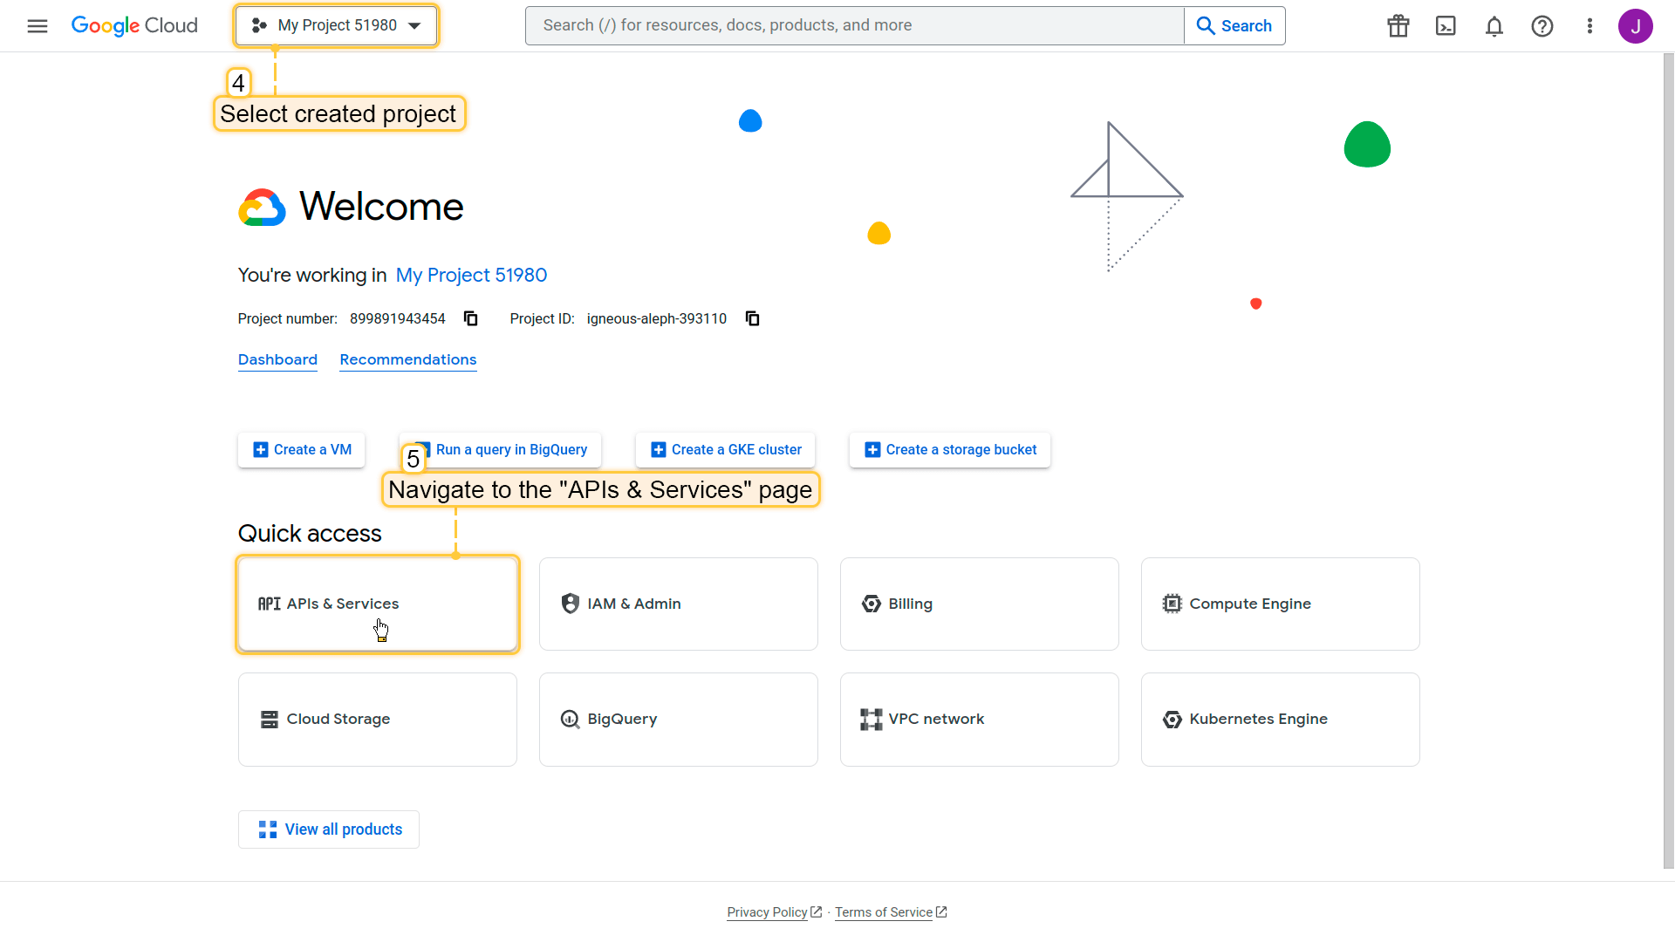This screenshot has width=1675, height=942.
Task: Open the main navigation hamburger menu
Action: click(x=38, y=26)
